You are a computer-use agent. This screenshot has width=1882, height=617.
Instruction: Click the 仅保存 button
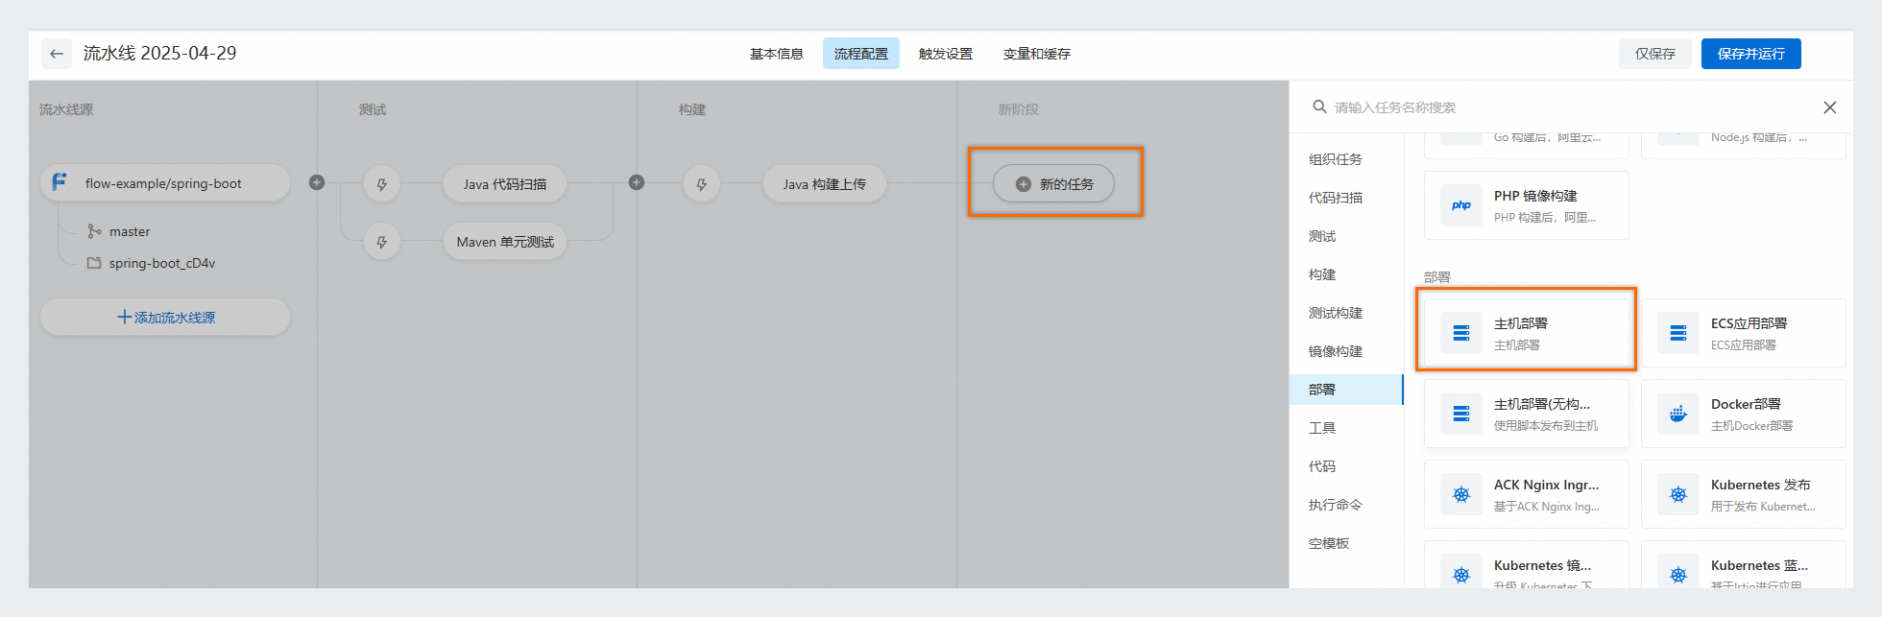[x=1655, y=54]
